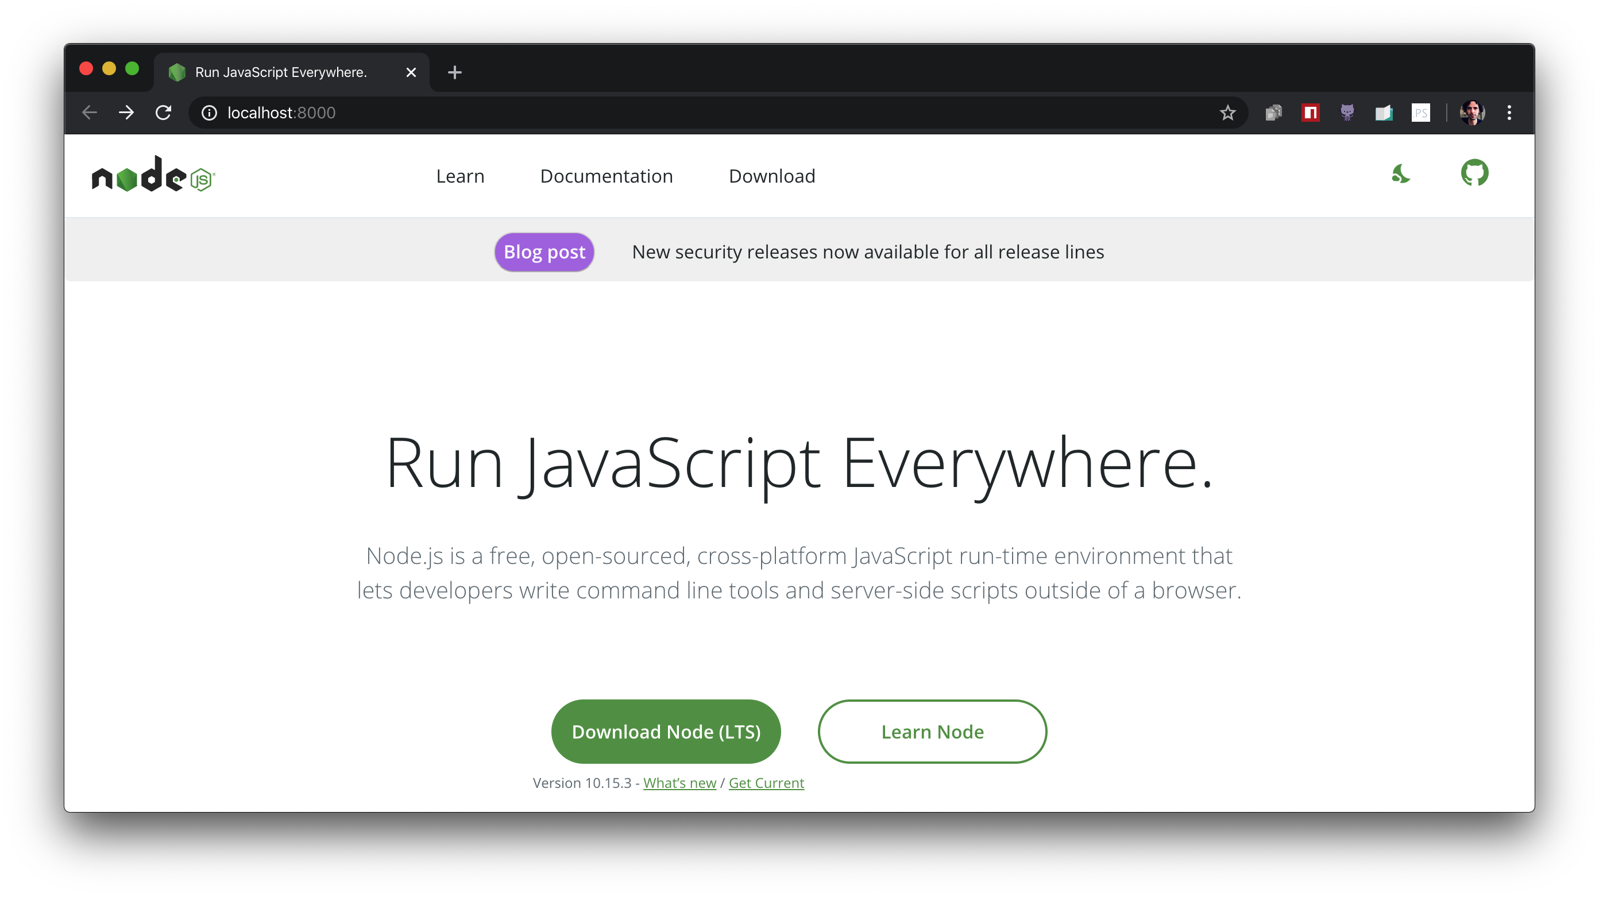This screenshot has width=1599, height=897.
Task: Open the red npm extension icon
Action: pyautogui.click(x=1310, y=113)
